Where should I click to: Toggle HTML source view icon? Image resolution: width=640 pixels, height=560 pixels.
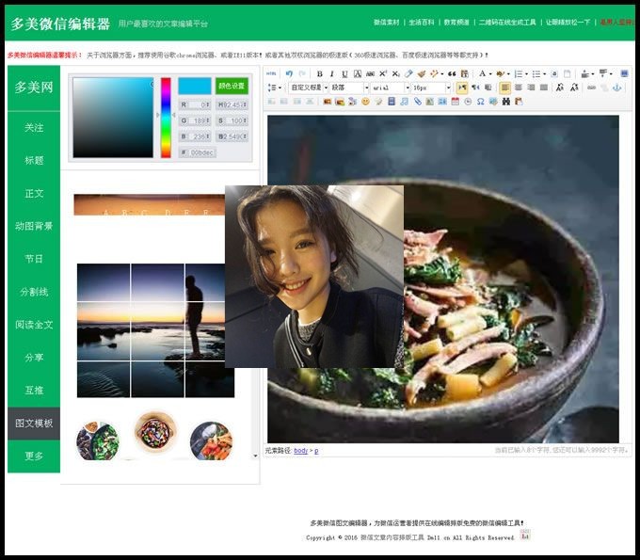pos(271,73)
